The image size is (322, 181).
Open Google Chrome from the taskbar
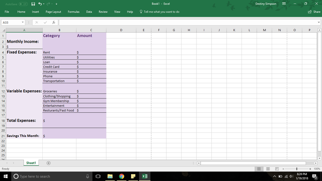coord(122,176)
